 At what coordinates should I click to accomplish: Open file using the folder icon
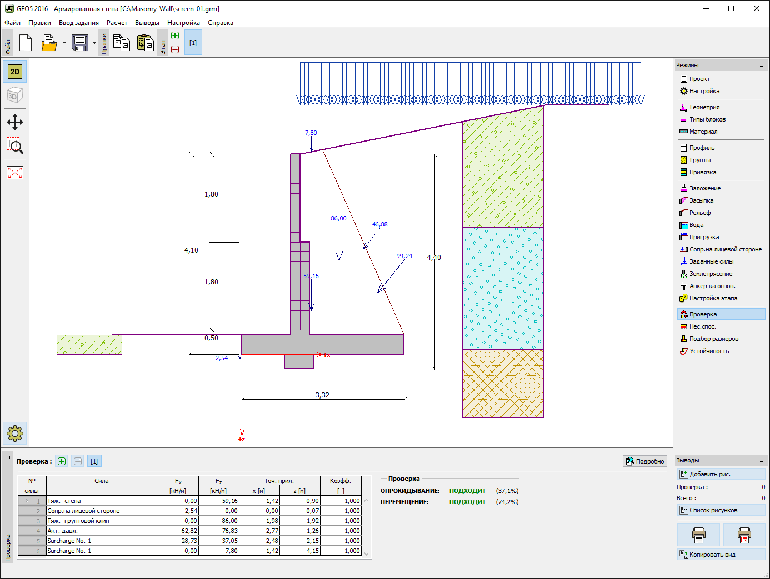point(49,43)
